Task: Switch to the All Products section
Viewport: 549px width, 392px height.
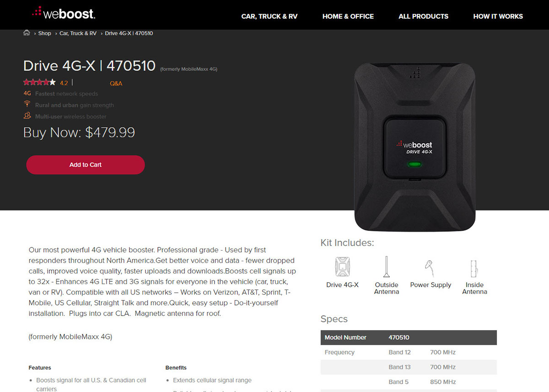Action: 423,16
